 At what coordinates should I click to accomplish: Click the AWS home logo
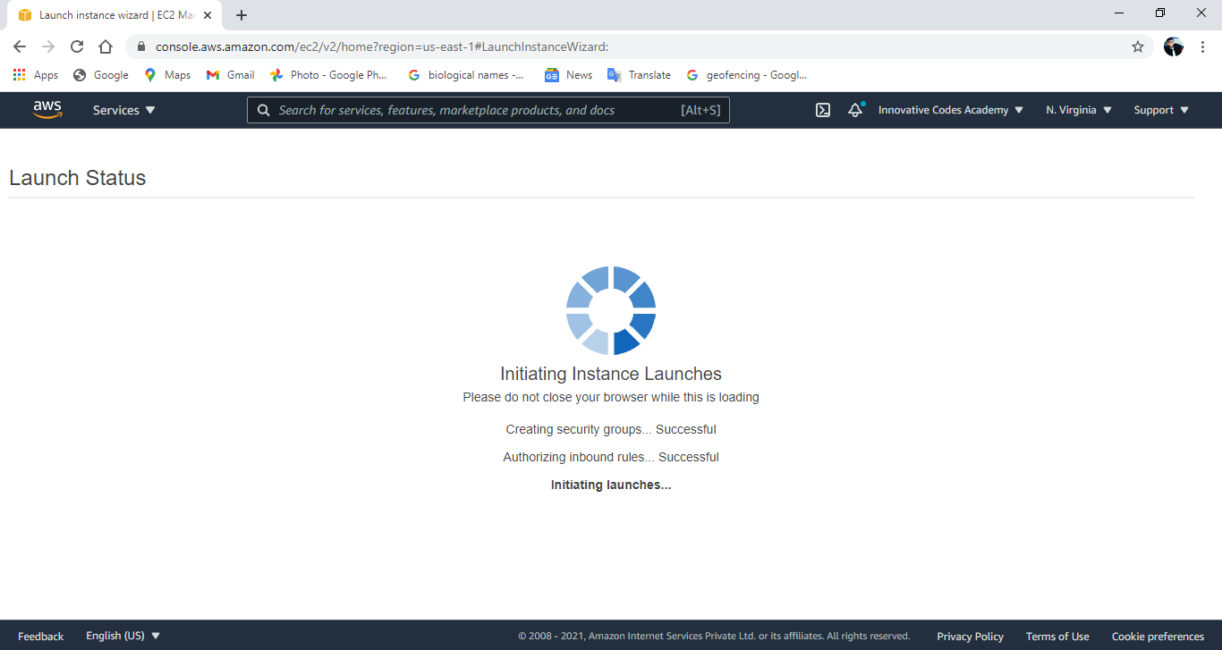click(47, 109)
